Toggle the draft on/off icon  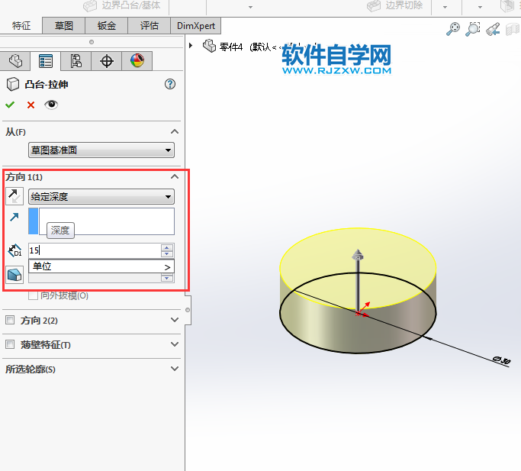14,275
